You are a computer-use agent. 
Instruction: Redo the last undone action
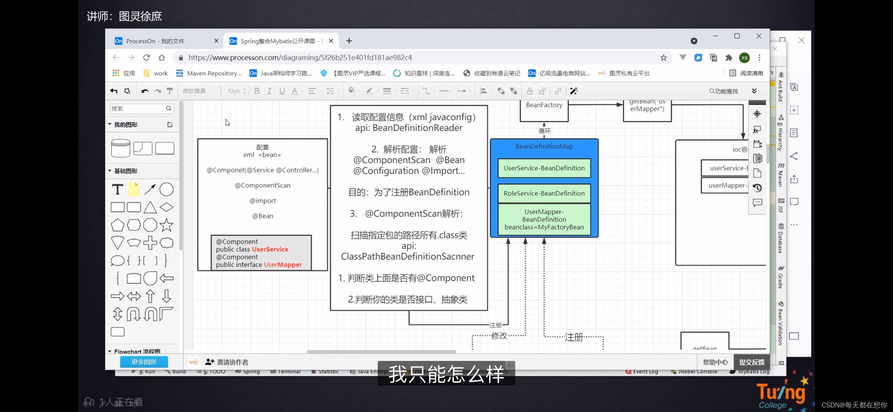[157, 91]
